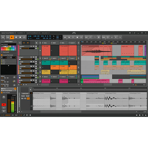This screenshot has height=148, width=148.
Task: Switch to the MIX view
Action: [x=13, y=115]
